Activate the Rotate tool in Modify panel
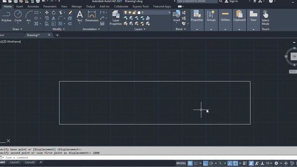 (x=54, y=13)
